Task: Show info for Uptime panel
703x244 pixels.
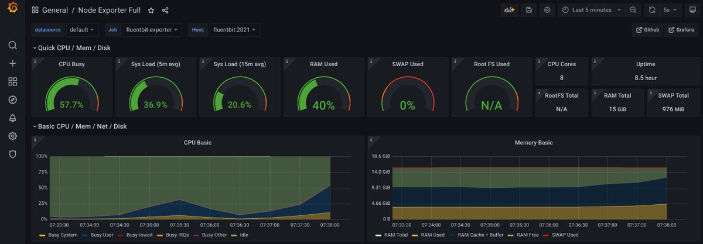Action: [595, 61]
